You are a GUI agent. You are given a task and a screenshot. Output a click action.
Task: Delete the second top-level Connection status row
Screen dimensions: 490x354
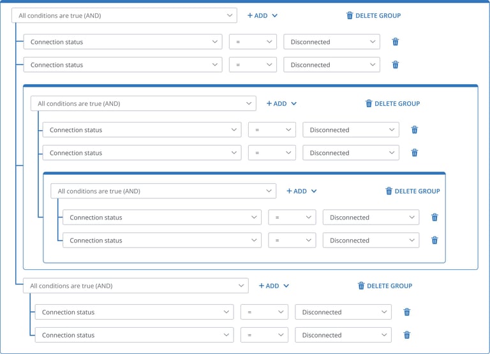point(396,64)
